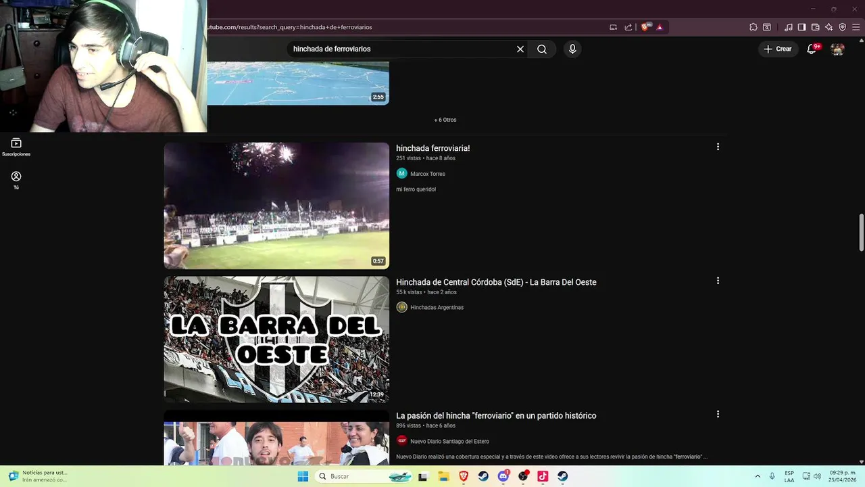Expand the '+ 6 Otros' results
Screen dimensions: 865x487
[445, 120]
